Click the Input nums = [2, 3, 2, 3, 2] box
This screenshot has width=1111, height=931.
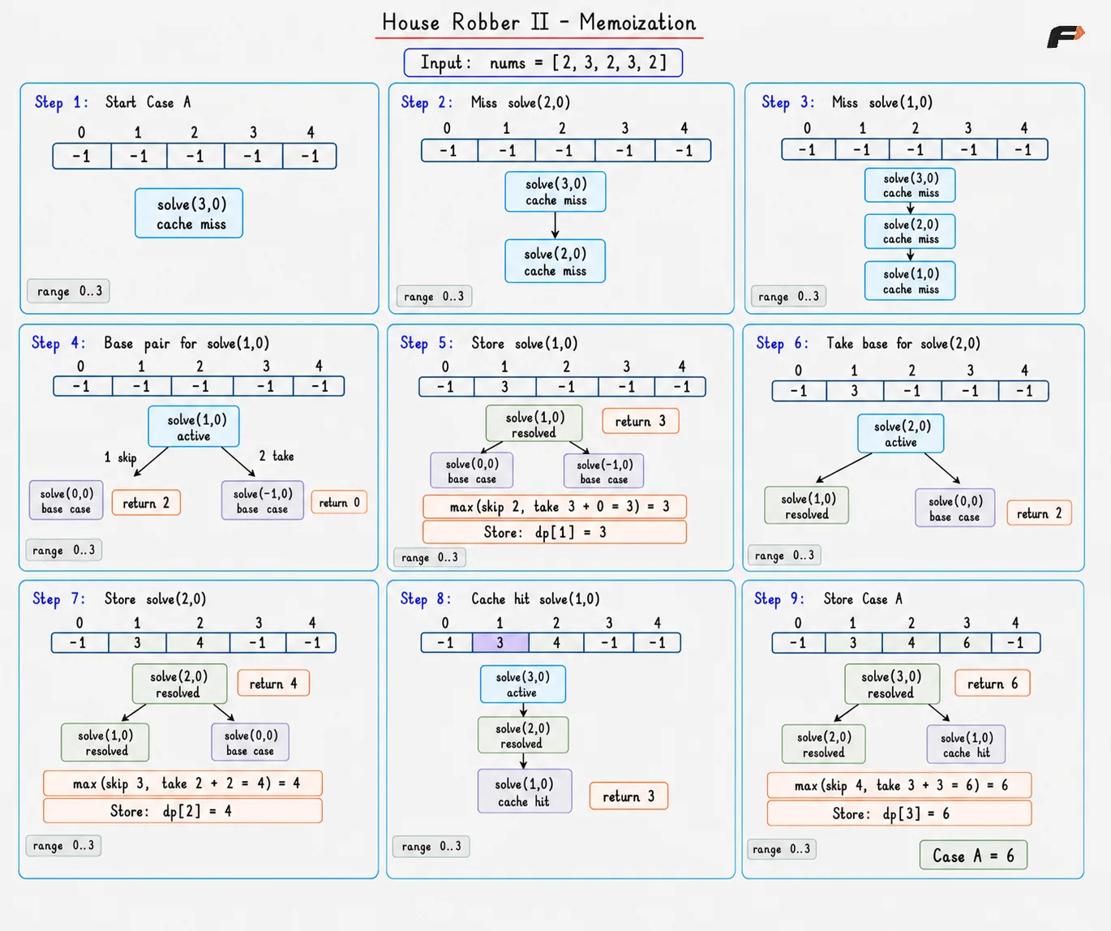click(x=543, y=62)
